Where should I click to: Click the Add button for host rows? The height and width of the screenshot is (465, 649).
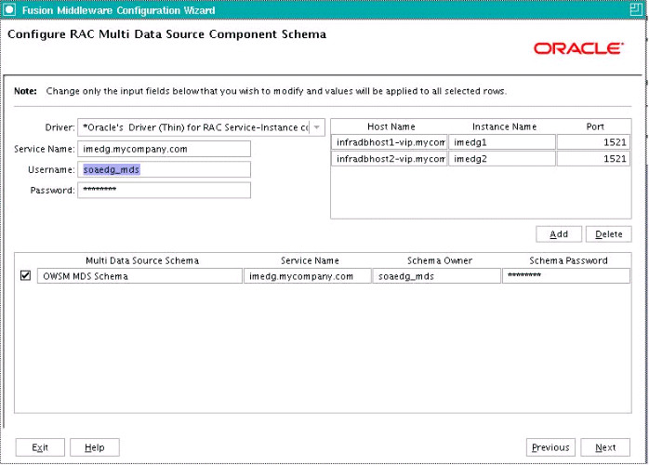pos(559,234)
